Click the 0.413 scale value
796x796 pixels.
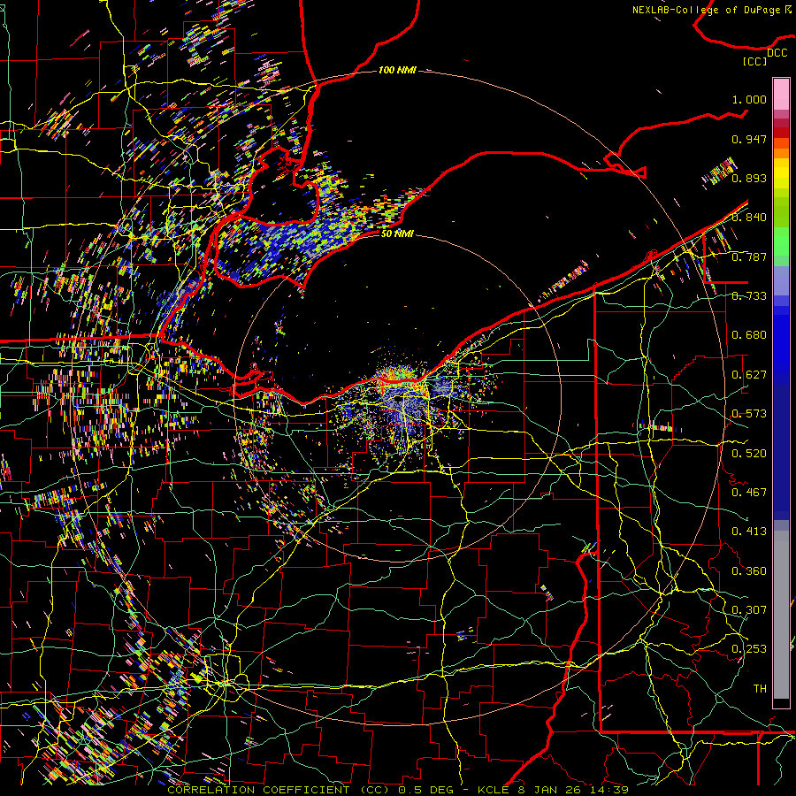(749, 532)
